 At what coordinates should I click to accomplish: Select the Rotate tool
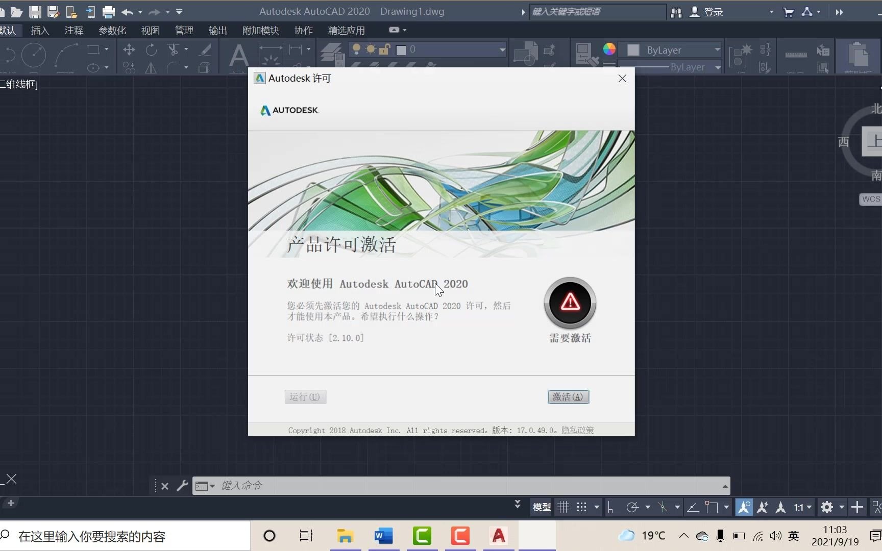[x=151, y=49]
